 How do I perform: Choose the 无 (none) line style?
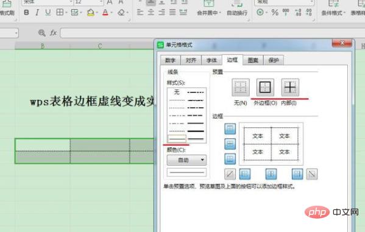[177, 93]
